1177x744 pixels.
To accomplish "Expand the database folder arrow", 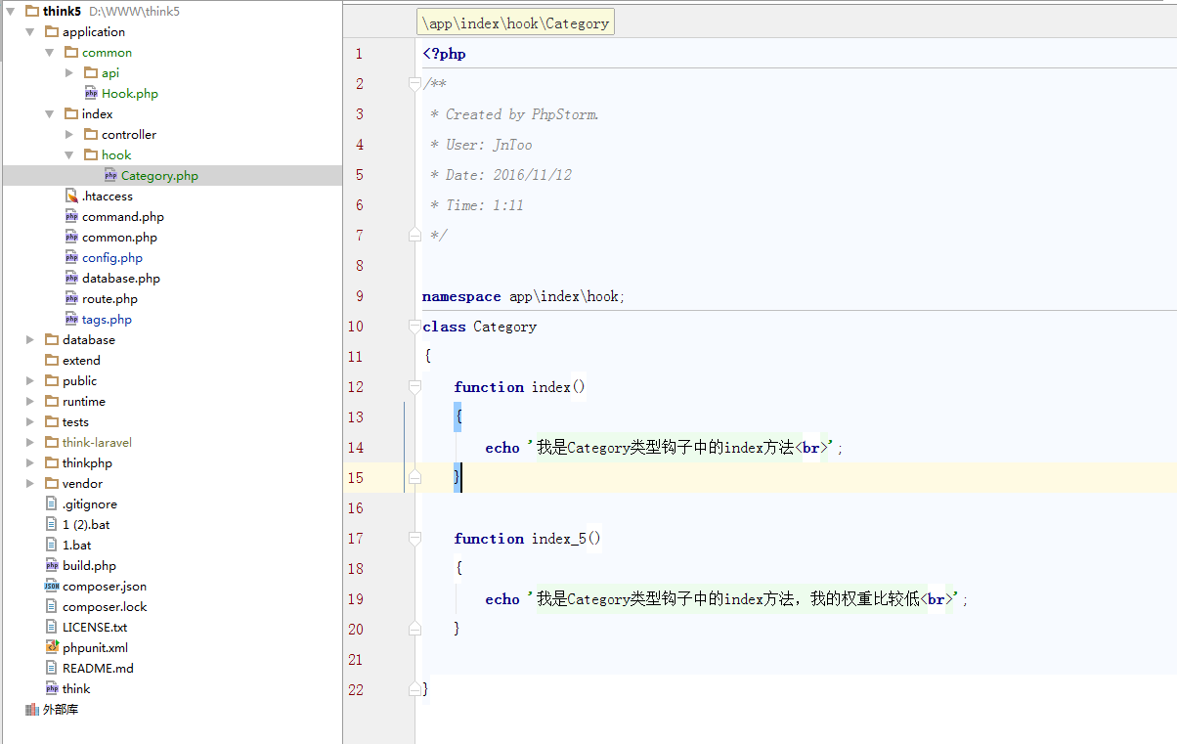I will pyautogui.click(x=30, y=339).
